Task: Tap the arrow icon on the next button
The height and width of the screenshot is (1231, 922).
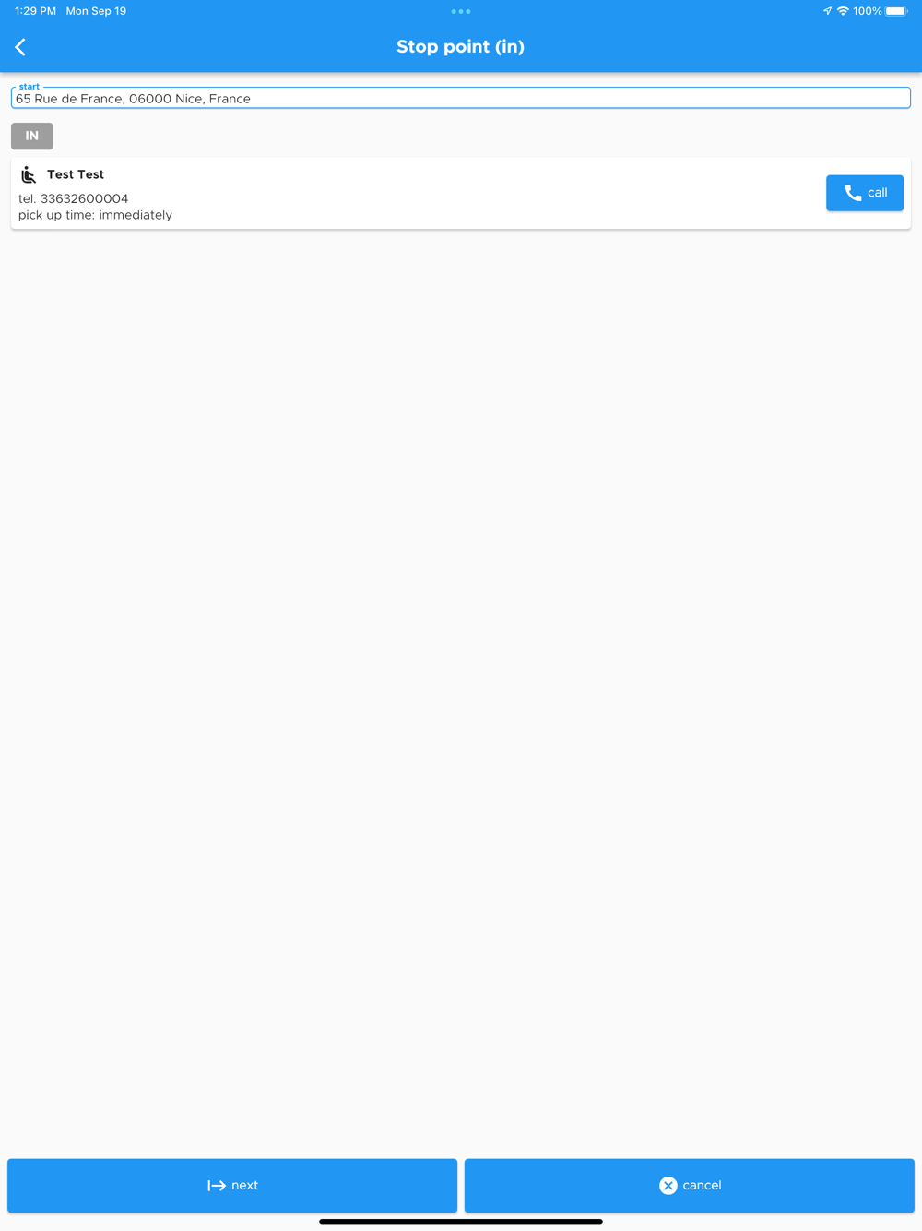Action: [217, 1186]
